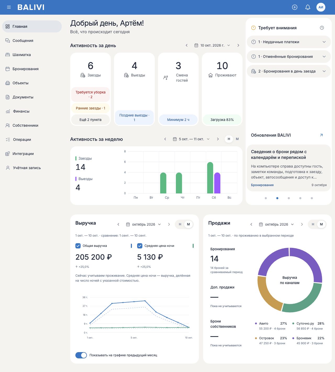Open октябрь 2026 dropdown in Продажи
The height and width of the screenshot is (372, 335).
277,224
